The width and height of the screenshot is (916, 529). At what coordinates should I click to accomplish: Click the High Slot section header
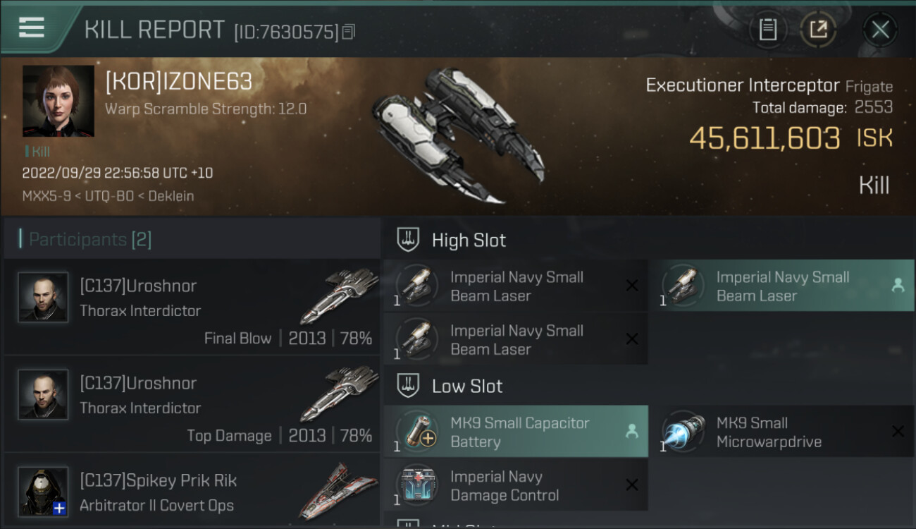[469, 241]
